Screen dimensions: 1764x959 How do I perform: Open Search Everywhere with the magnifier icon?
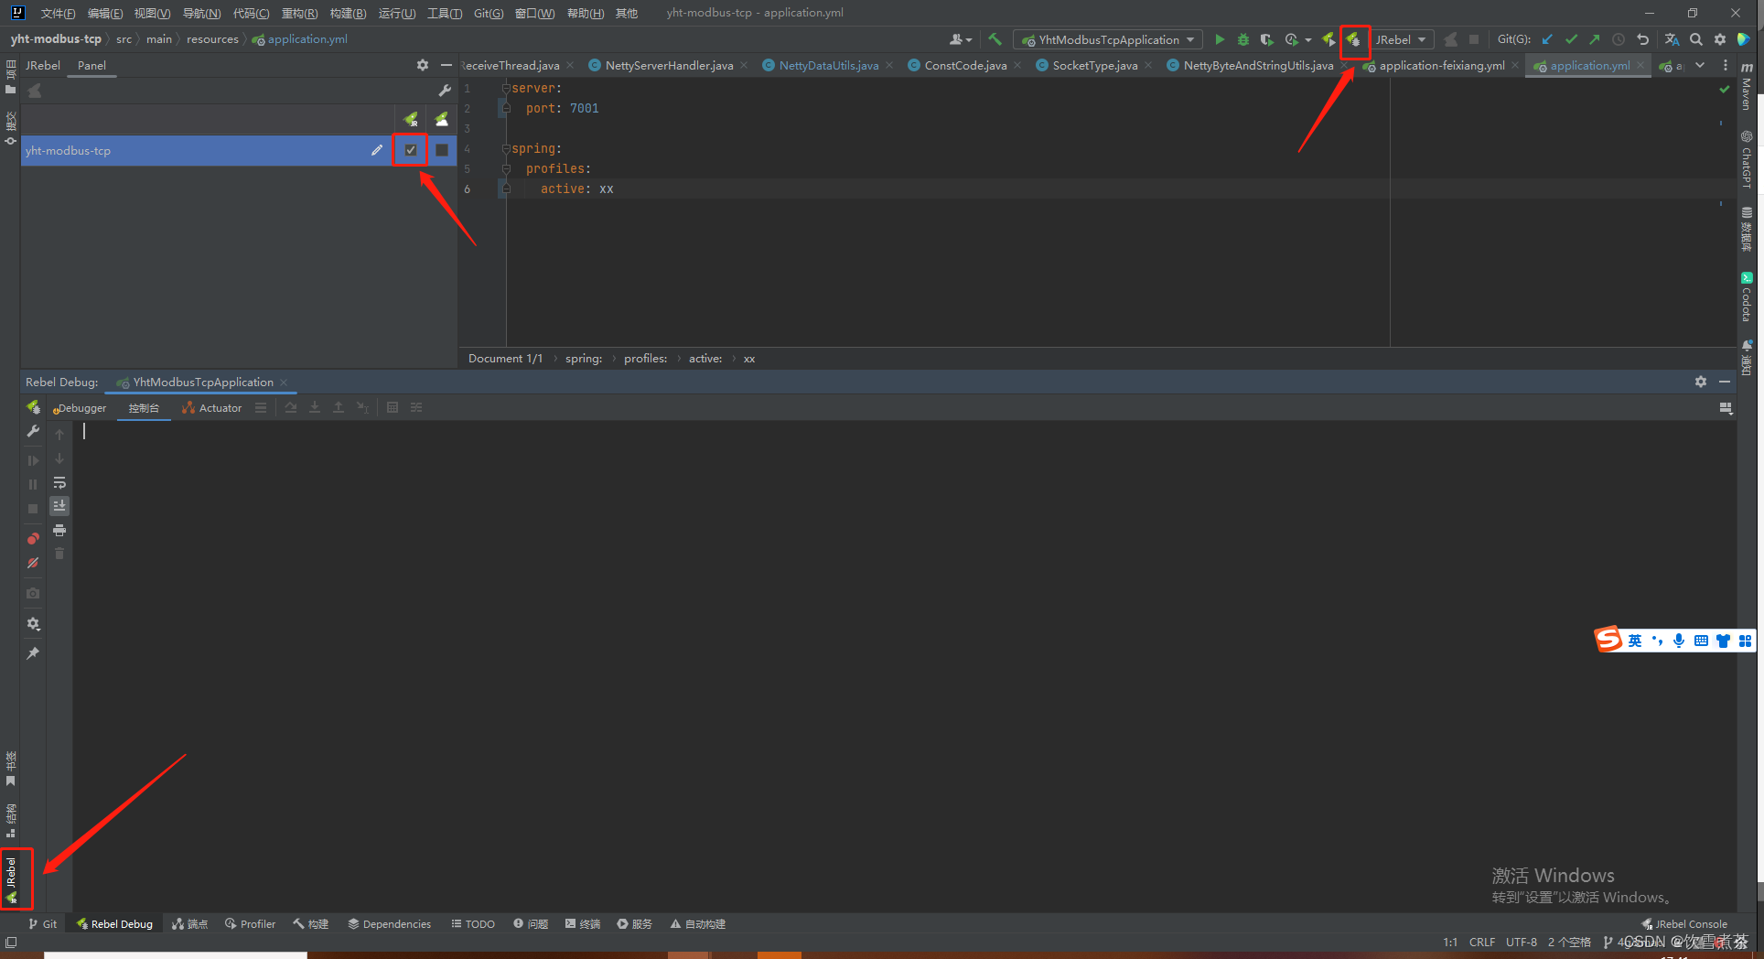[x=1696, y=39]
